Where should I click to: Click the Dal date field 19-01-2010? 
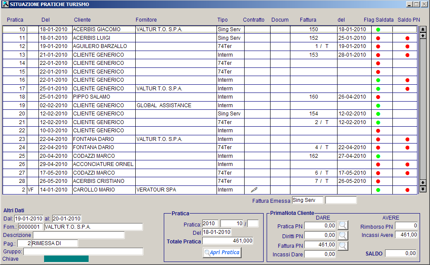pyautogui.click(x=29, y=219)
